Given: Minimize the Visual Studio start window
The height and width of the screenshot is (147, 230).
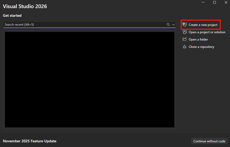Looking at the screenshot, I should [x=203, y=2].
